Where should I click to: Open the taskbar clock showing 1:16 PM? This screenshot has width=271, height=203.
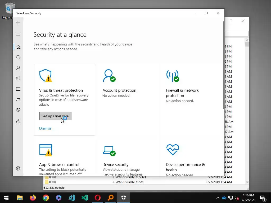[248, 198]
